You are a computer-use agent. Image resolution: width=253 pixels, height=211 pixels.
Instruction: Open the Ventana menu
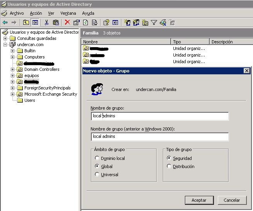pos(68,13)
